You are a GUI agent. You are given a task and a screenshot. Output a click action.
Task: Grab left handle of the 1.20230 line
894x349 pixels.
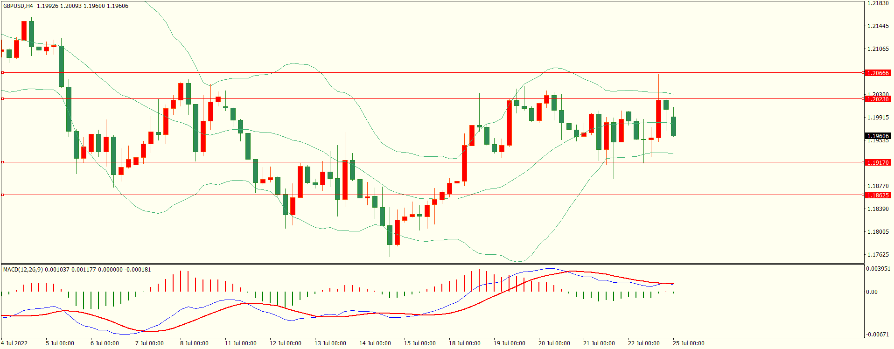[x=2, y=99]
